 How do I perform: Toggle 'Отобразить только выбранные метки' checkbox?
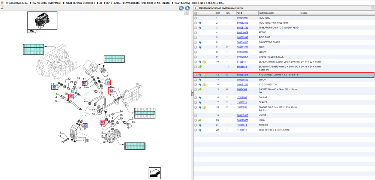[196, 8]
